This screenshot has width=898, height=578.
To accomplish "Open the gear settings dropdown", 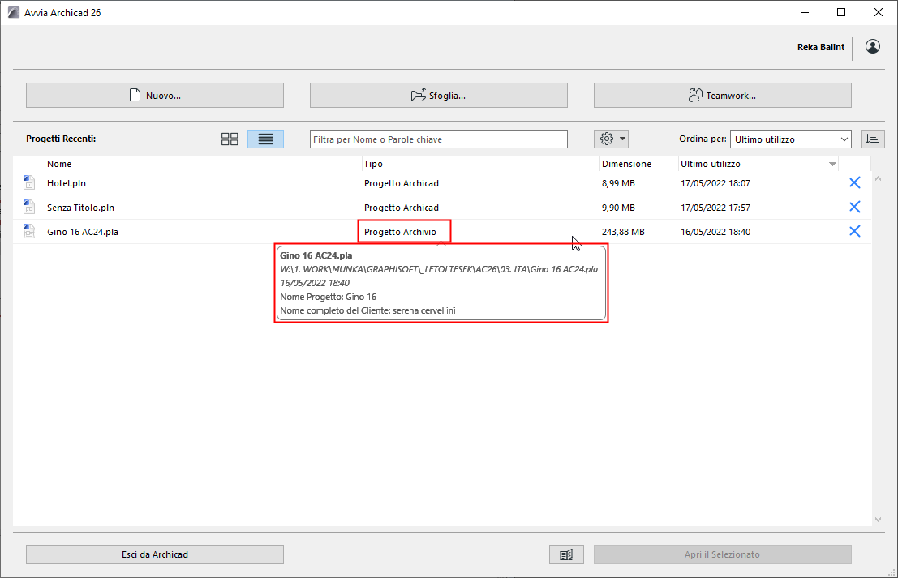I will tap(611, 139).
